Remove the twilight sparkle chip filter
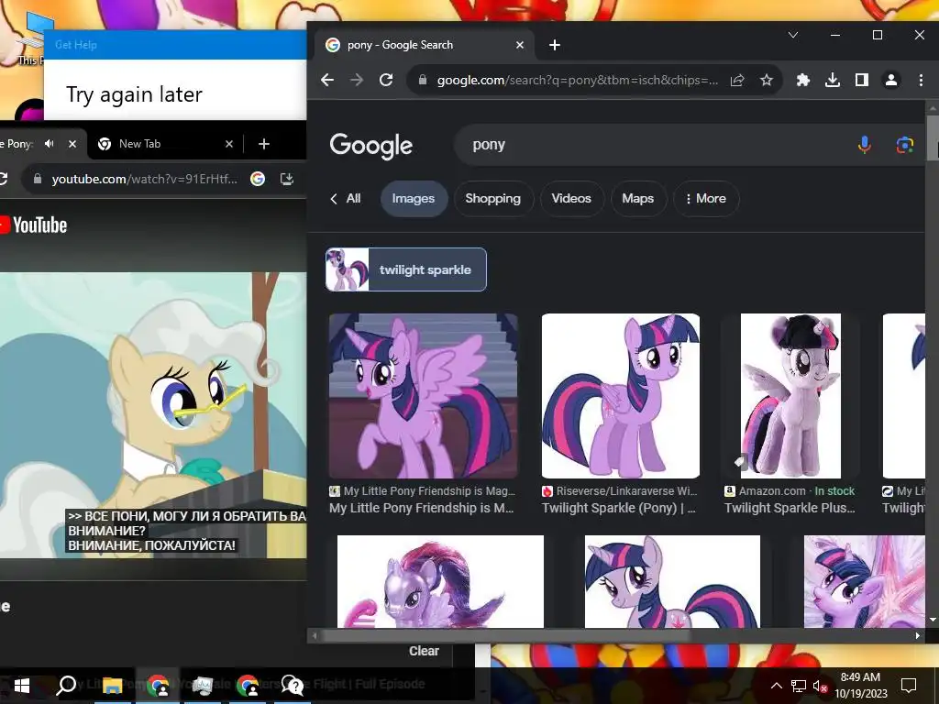The height and width of the screenshot is (704, 939). pos(406,269)
